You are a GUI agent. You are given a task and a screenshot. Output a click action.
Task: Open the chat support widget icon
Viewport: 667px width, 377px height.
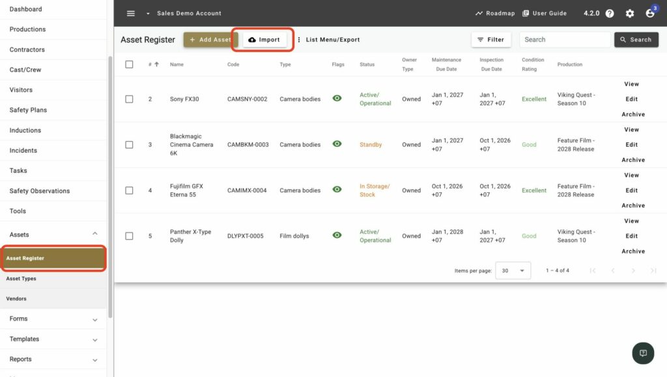[643, 353]
